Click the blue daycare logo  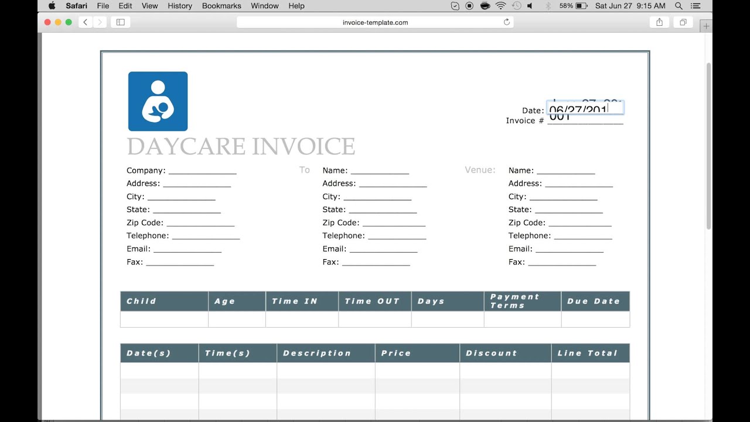[158, 101]
